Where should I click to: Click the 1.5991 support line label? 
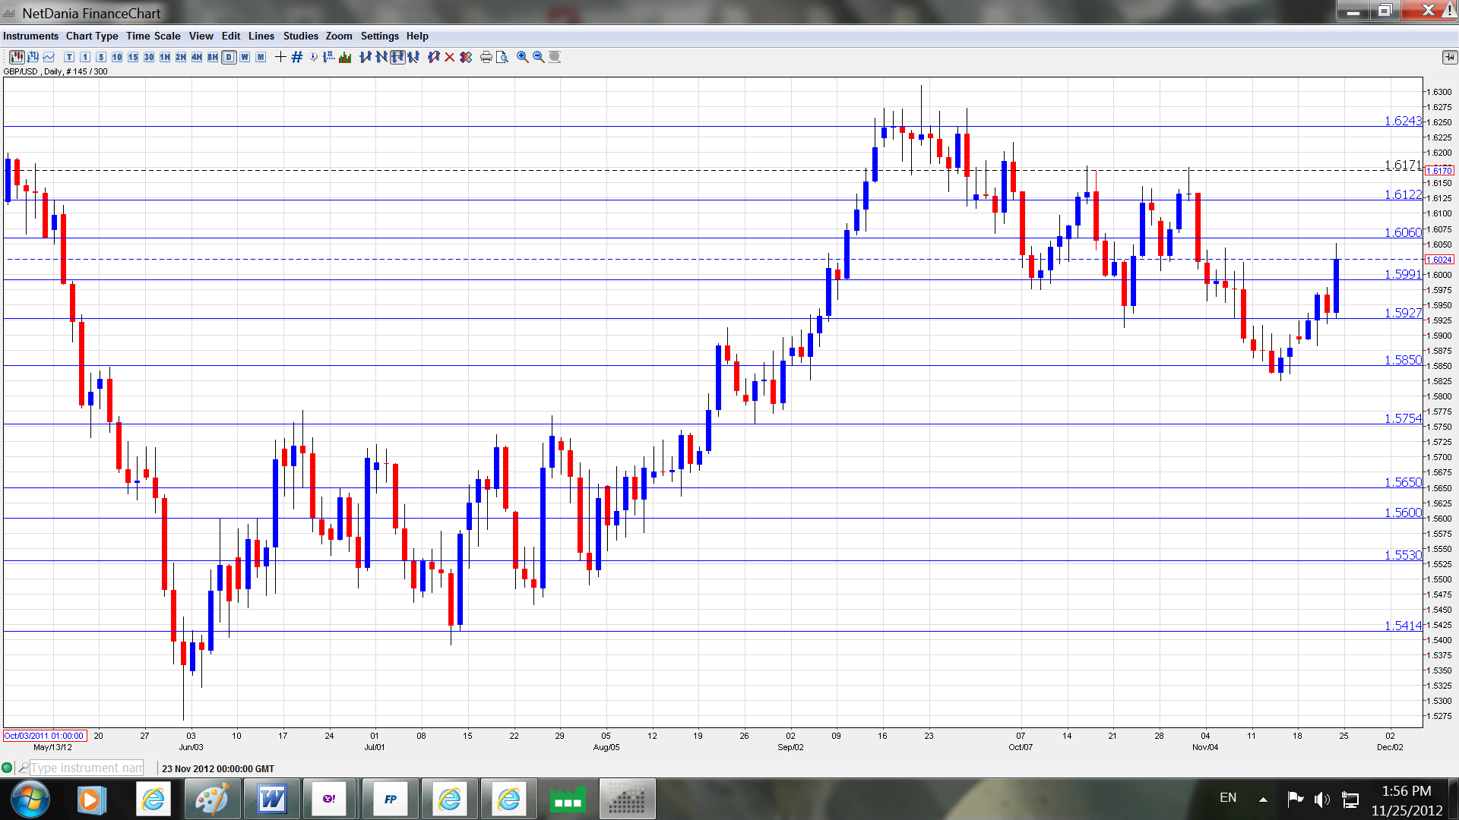pos(1403,274)
